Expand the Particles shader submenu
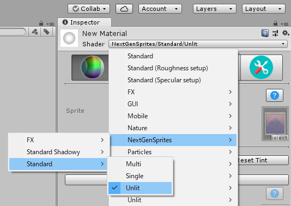The width and height of the screenshot is (291, 206). point(173,152)
